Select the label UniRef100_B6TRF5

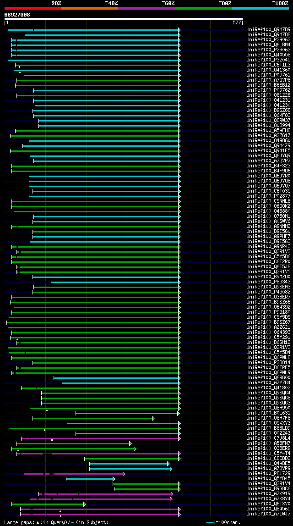268,367
